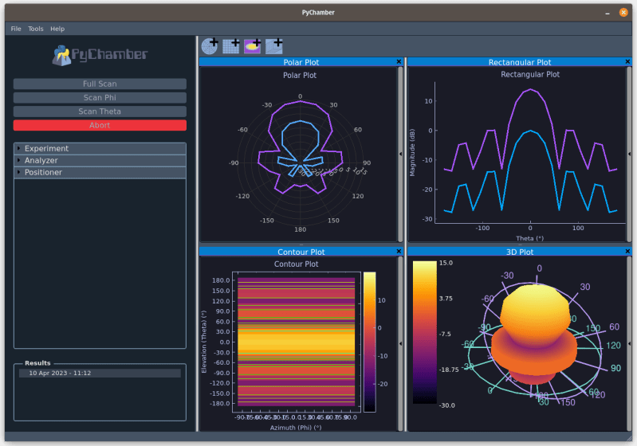Expand Polar Plot side settings arrow

400,154
